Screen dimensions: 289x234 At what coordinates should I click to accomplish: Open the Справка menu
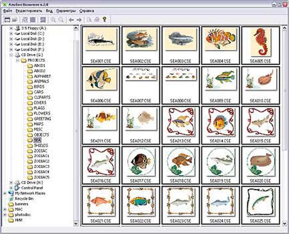(x=86, y=11)
